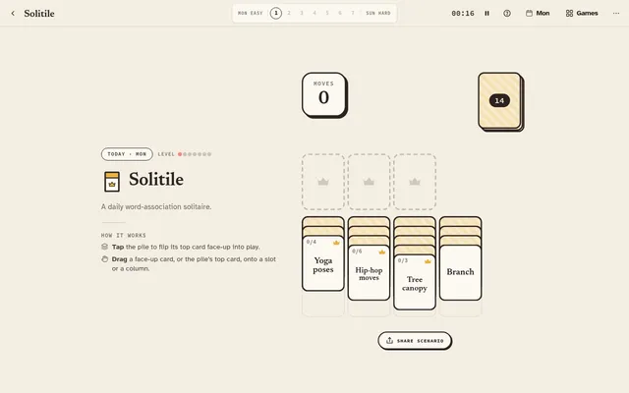Click the Share Scenario button
This screenshot has height=393, width=629.
(x=415, y=341)
